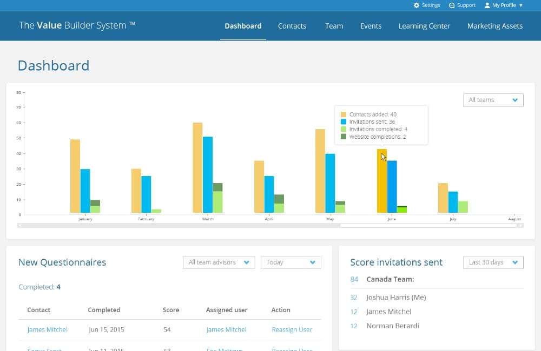Go to the Dashboard tab
Image resolution: width=541 pixels, height=351 pixels.
pyautogui.click(x=243, y=26)
